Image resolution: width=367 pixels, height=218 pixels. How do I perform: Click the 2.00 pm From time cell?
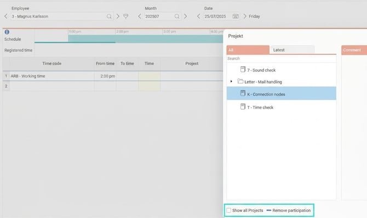[x=105, y=76]
